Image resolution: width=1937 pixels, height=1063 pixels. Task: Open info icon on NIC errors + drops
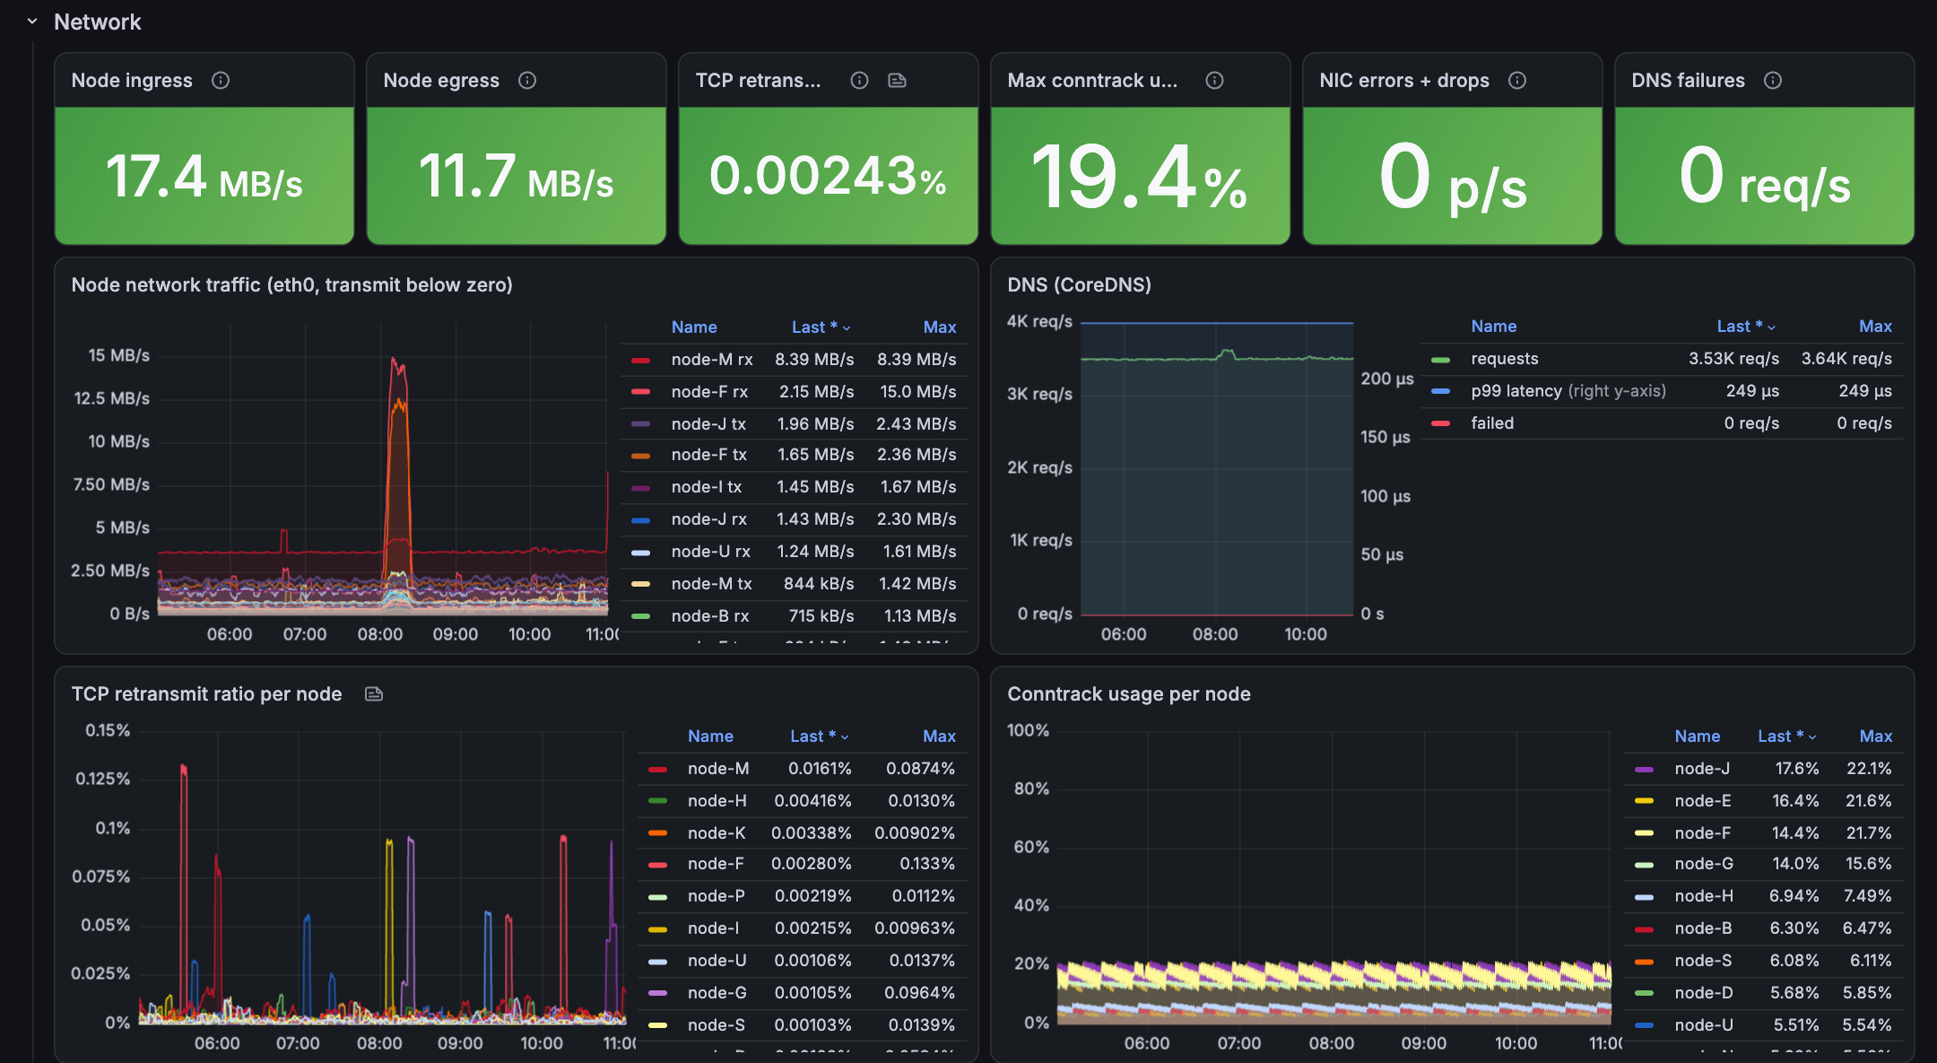pyautogui.click(x=1517, y=81)
